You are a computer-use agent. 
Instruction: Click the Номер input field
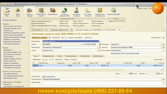pos(61,44)
